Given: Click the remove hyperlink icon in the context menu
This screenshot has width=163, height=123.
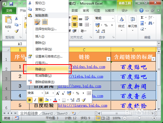Looking at the screenshot, I should pos(30,81).
